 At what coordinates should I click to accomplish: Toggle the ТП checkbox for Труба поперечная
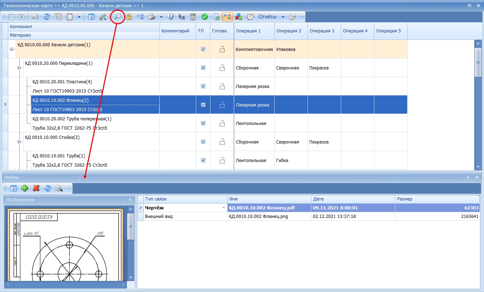pyautogui.click(x=203, y=124)
